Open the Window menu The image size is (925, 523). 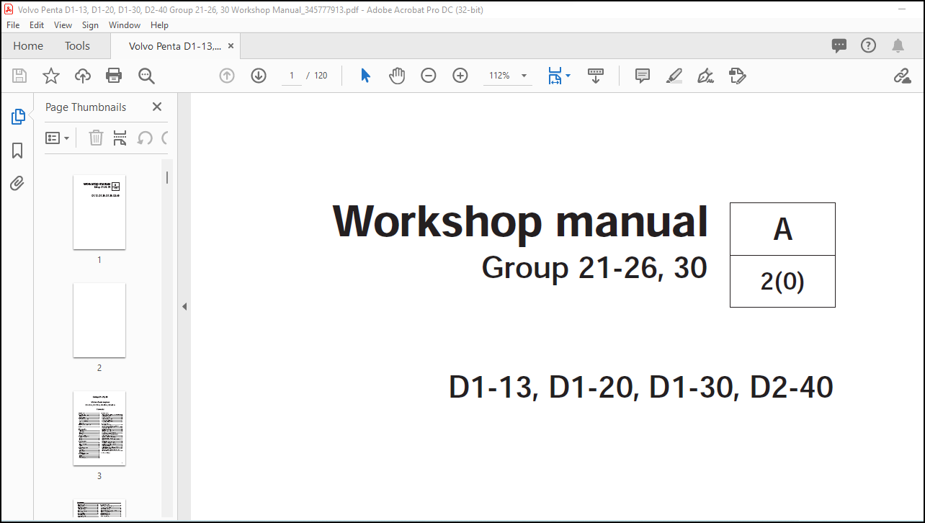[x=125, y=24]
